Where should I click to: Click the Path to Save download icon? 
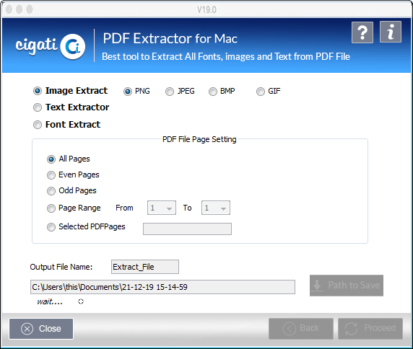pos(317,286)
